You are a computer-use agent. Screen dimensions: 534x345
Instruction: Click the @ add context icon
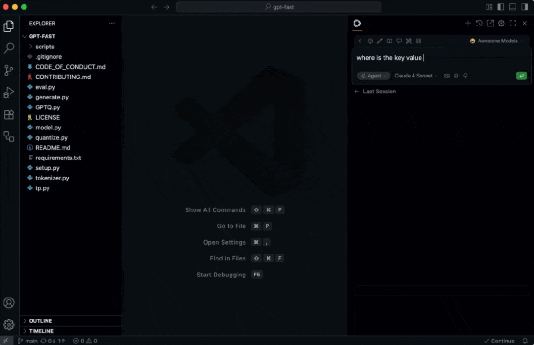[x=456, y=76]
